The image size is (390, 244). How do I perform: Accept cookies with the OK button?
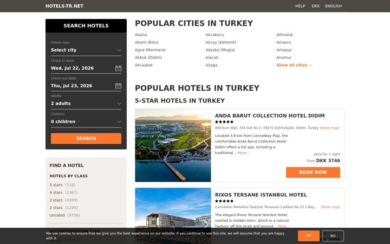click(309, 235)
